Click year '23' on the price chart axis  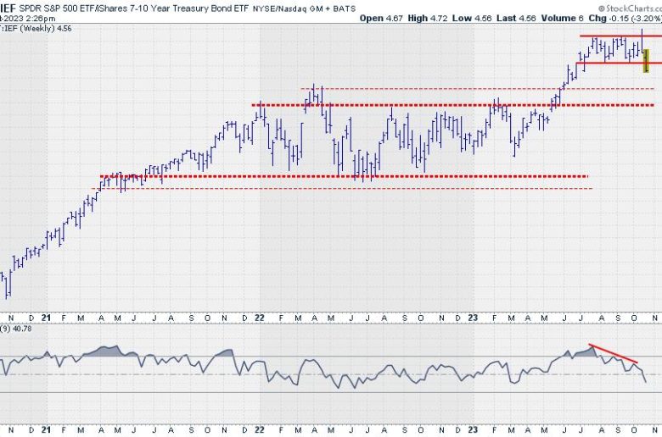[473, 318]
